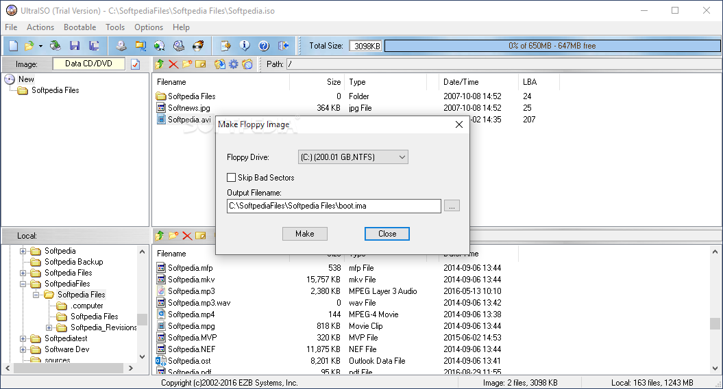
Task: Click the notepad icon next to Info
Action: 225,46
